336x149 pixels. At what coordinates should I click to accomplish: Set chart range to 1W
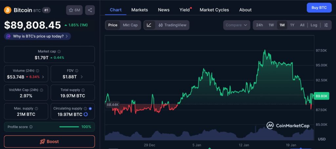pyautogui.click(x=271, y=25)
